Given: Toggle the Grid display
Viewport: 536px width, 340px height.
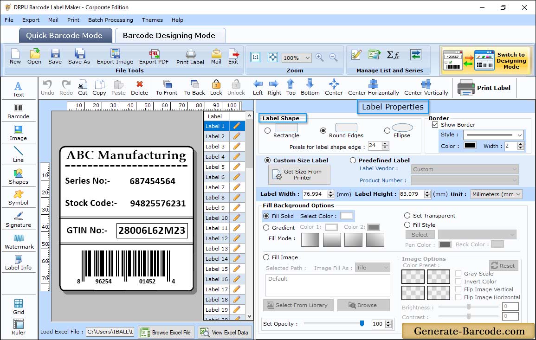Looking at the screenshot, I should click(19, 307).
